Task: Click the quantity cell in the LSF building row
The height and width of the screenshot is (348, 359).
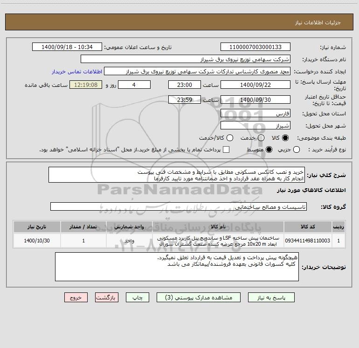Action: click(83, 241)
